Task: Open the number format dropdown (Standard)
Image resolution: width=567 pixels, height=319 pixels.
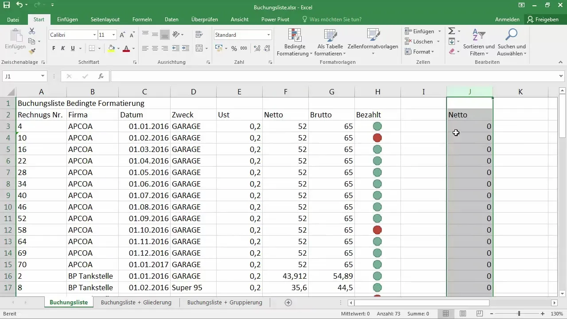Action: click(x=269, y=35)
